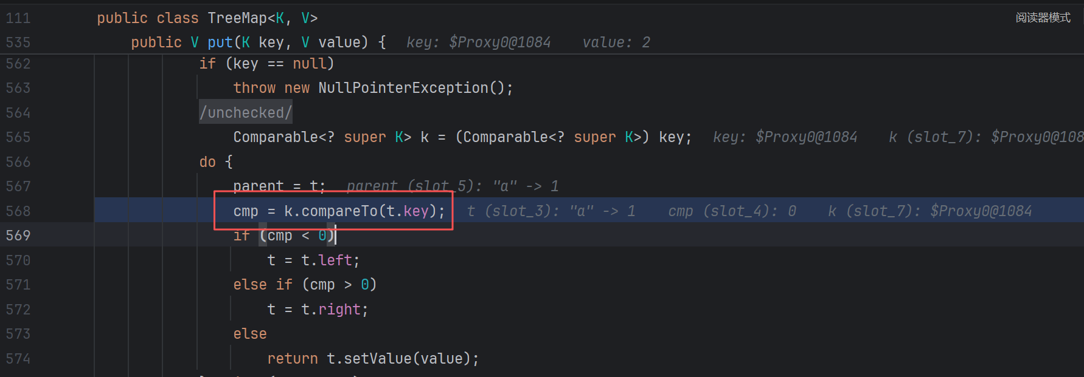This screenshot has width=1084, height=377.
Task: Click the sticky put method signature name
Action: [x=220, y=42]
